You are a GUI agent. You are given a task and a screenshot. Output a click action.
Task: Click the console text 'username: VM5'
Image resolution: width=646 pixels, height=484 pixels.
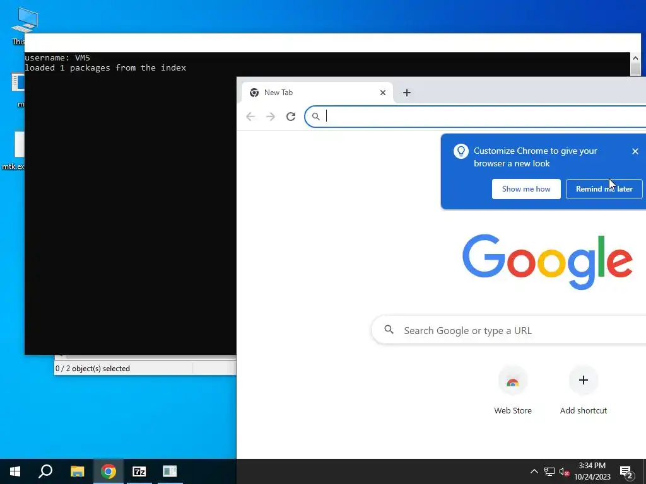[57, 57]
